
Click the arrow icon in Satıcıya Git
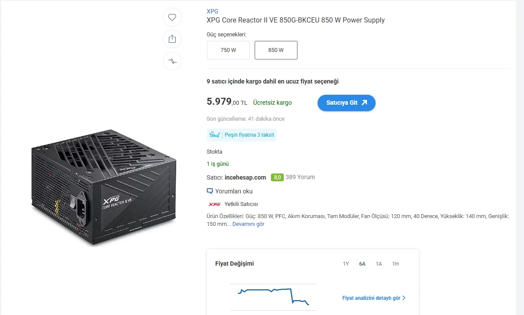[x=364, y=103]
